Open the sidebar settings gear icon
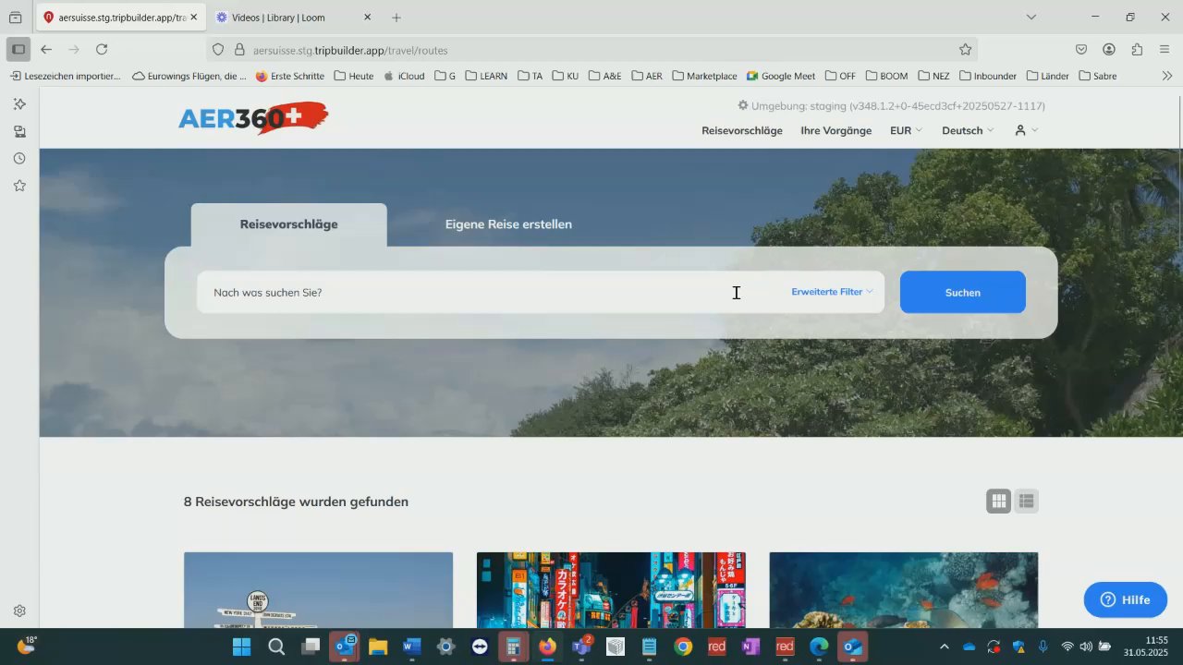The height and width of the screenshot is (665, 1183). point(19,611)
